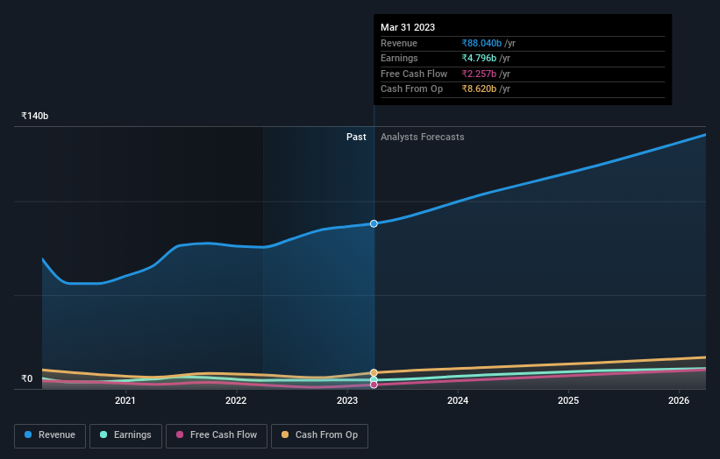
Task: Click the 2021 x-axis label
Action: coord(125,400)
